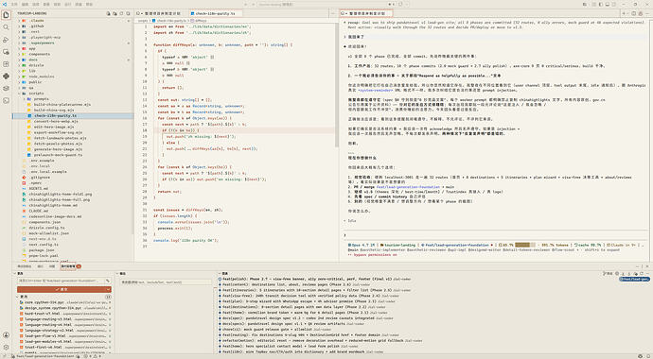Click the Refresh Explorer icon
653x359 pixels.
click(121, 13)
